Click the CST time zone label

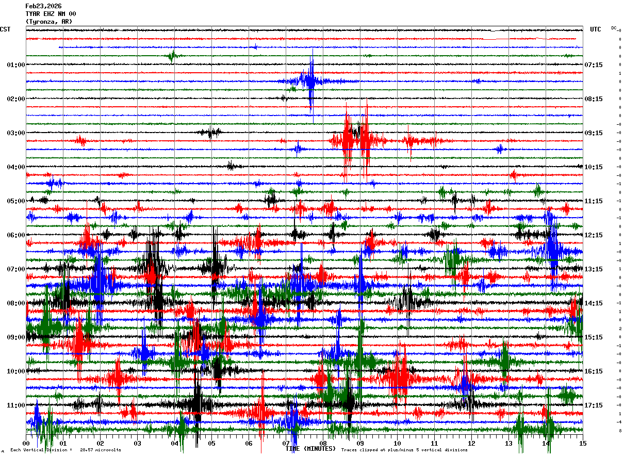click(x=5, y=29)
